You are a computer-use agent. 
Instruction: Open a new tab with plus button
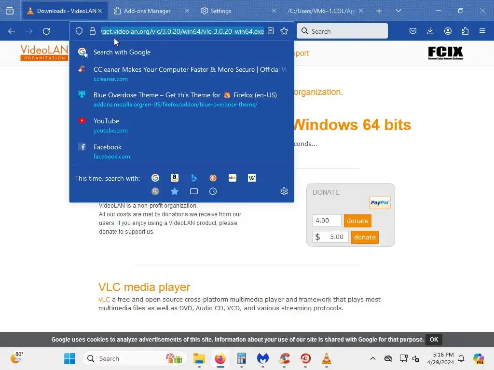pos(379,11)
